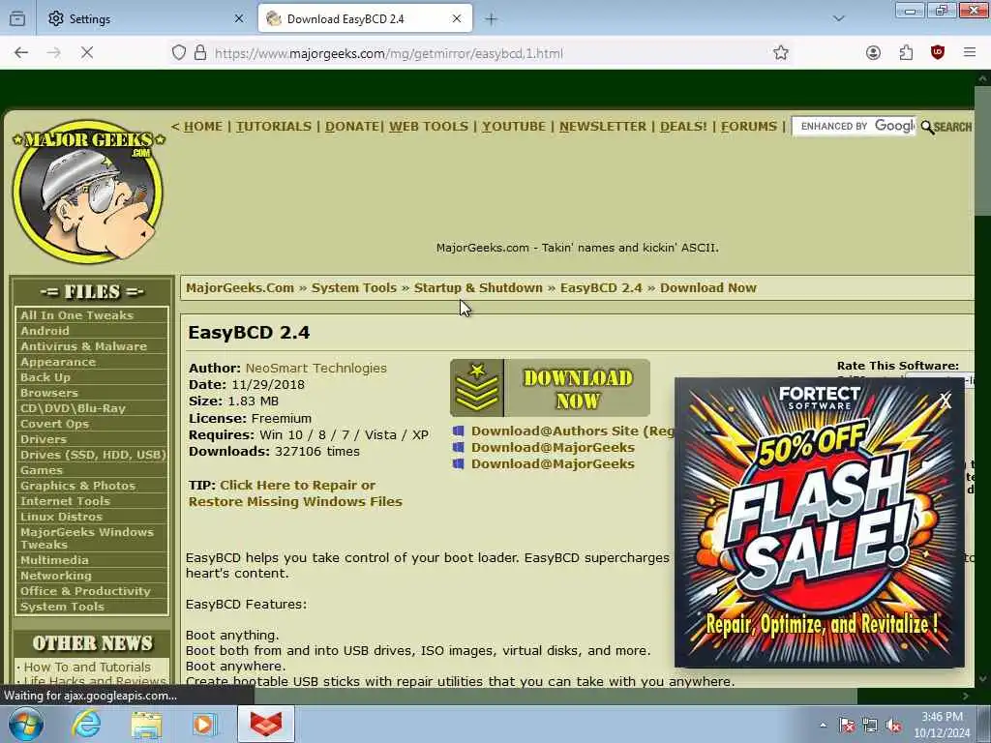Open the YOUTUBE nav link
Screen dimensions: 991x743
[x=514, y=127]
